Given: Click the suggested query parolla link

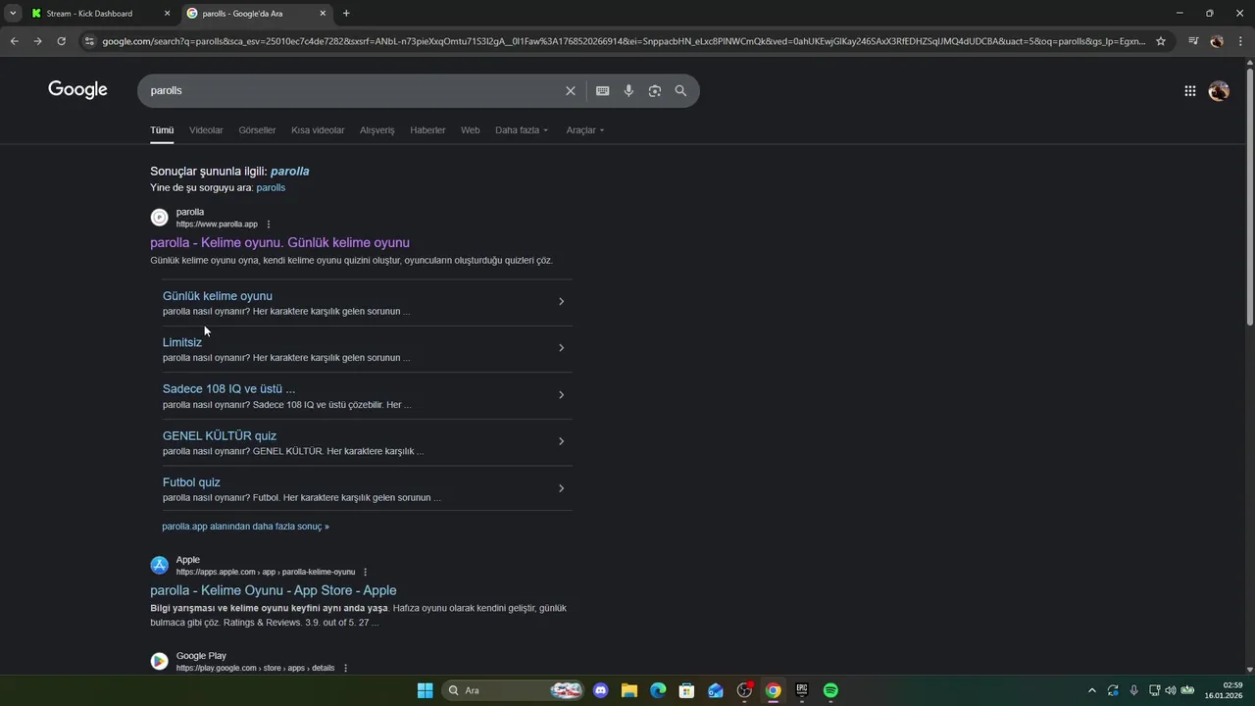Looking at the screenshot, I should point(290,171).
